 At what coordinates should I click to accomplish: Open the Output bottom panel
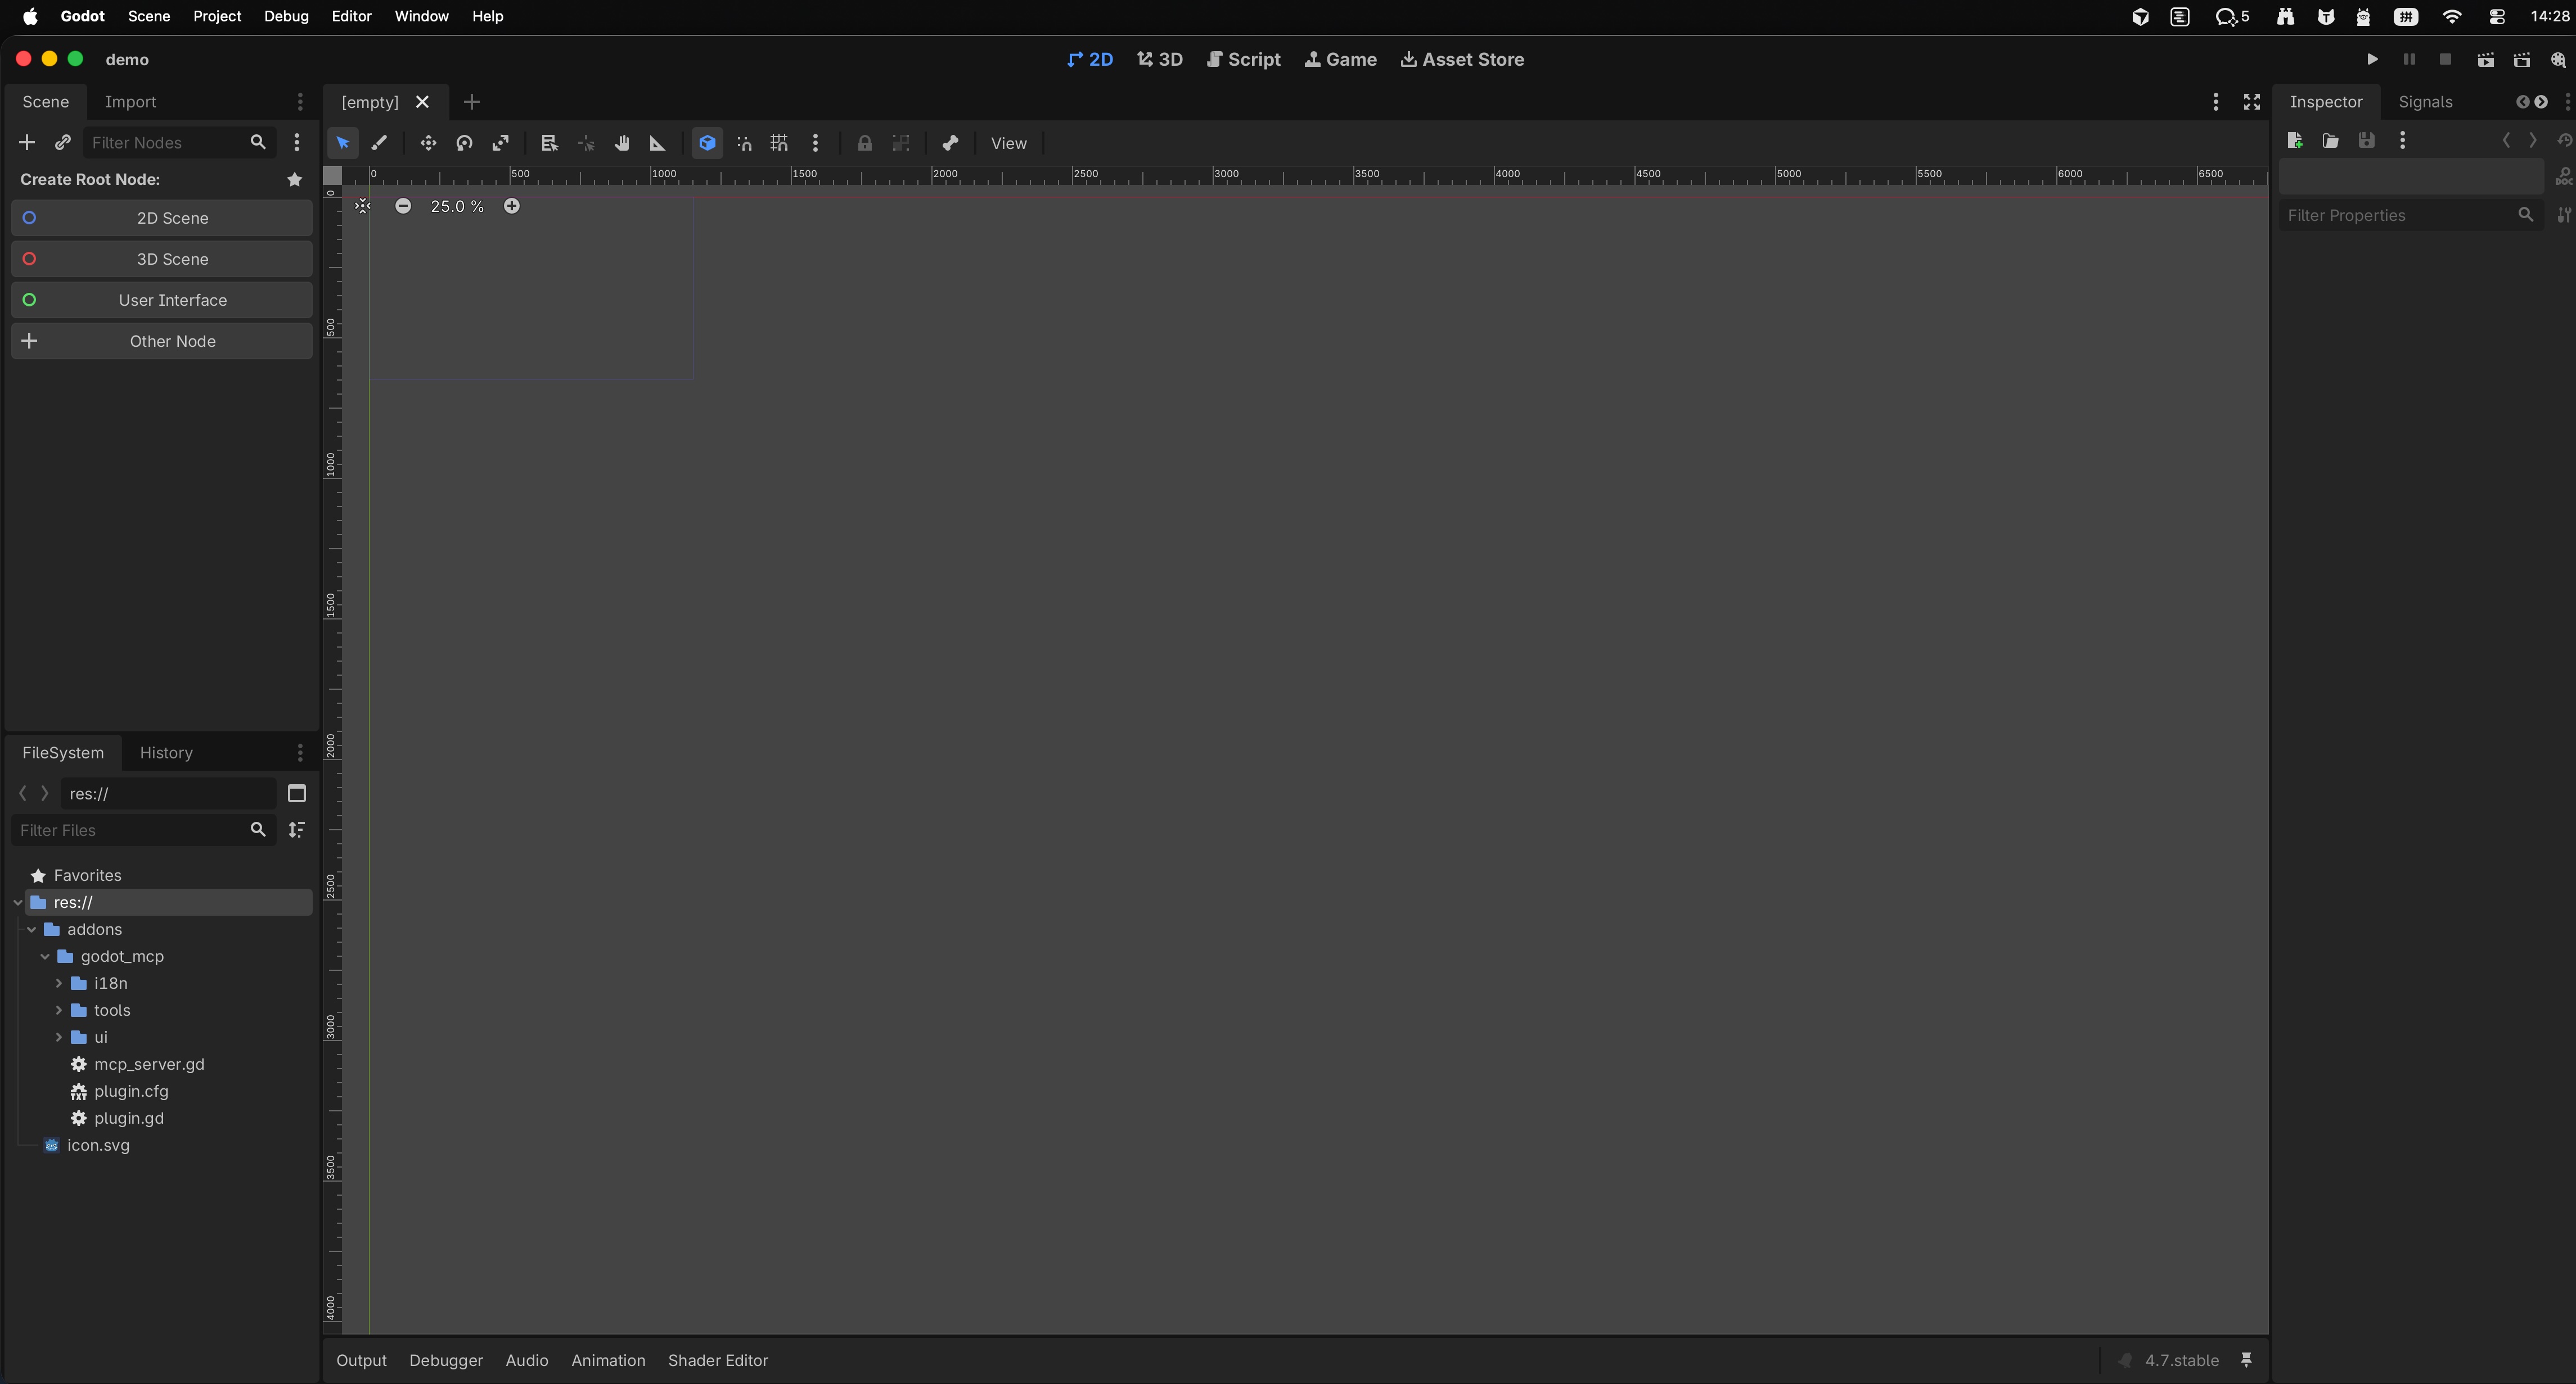(x=361, y=1360)
